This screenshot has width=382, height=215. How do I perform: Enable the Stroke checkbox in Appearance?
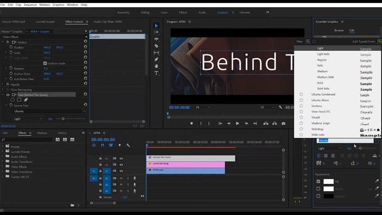click(318, 189)
